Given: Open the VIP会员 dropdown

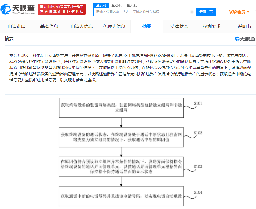Looking at the screenshot, I should pos(238,12).
